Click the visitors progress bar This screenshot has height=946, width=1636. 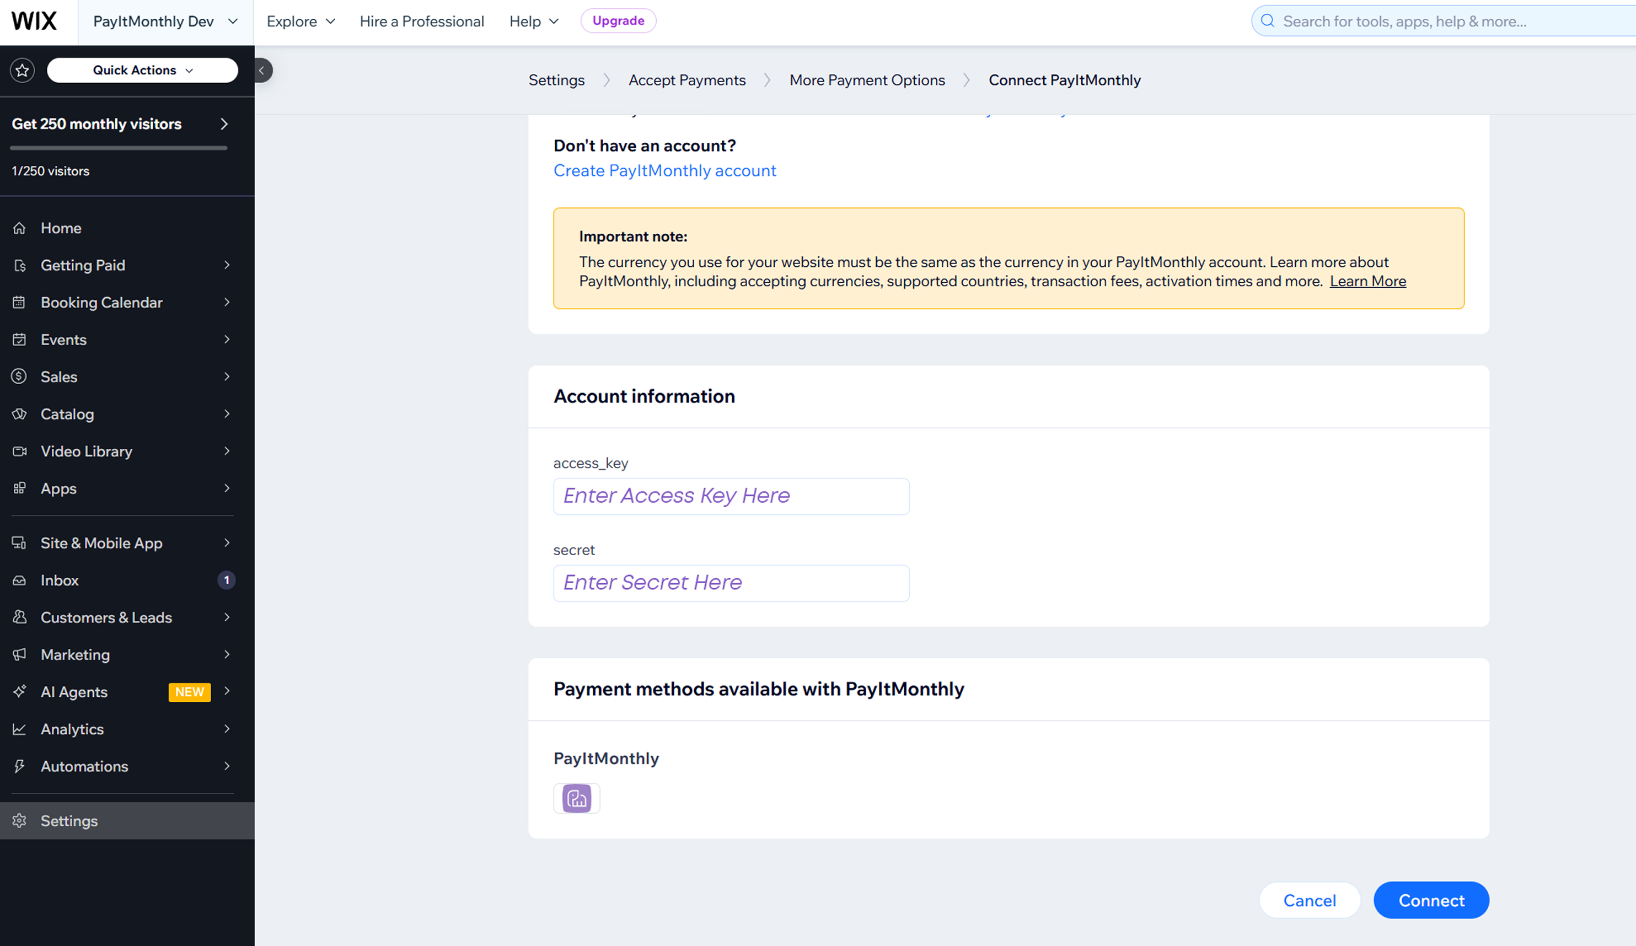pos(119,148)
